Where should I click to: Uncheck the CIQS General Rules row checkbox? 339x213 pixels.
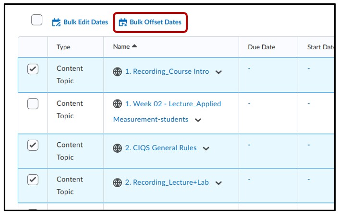(x=33, y=146)
